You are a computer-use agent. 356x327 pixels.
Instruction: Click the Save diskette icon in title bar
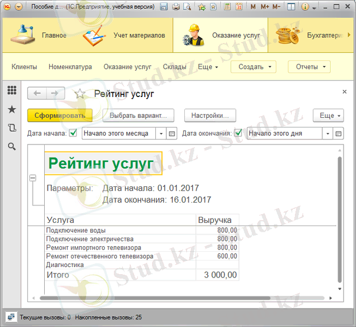click(x=163, y=7)
